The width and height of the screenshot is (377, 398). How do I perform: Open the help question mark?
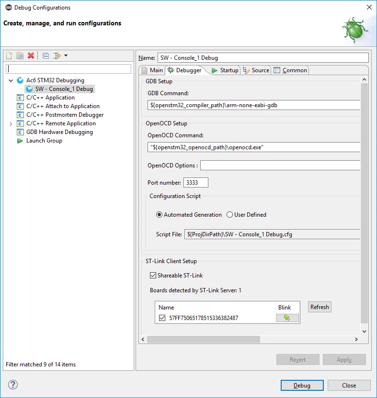(x=13, y=385)
